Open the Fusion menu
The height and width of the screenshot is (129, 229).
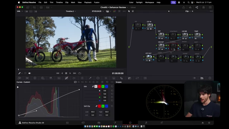[x=97, y=3]
